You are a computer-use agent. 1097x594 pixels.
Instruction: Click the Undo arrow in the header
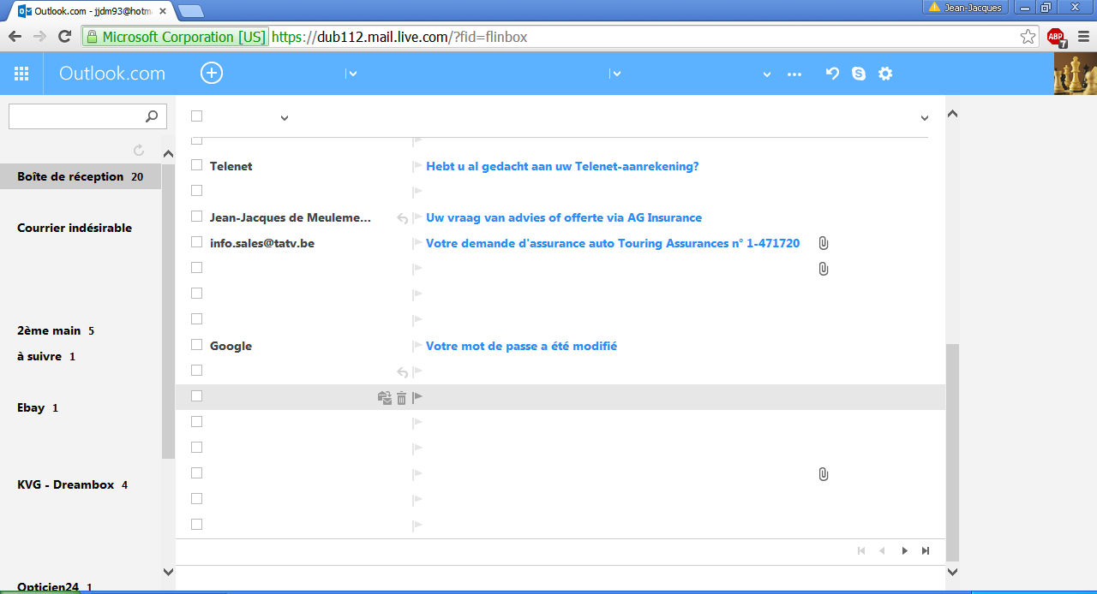pos(832,74)
